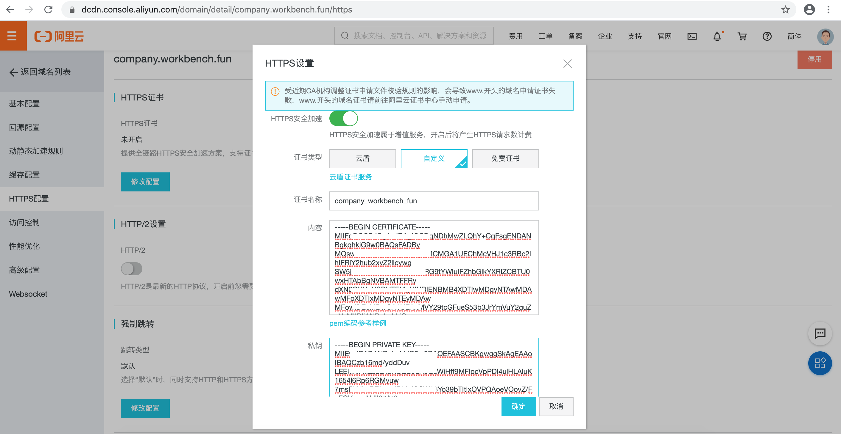This screenshot has width=841, height=434.
Task: Click the 私钥 private key textarea
Action: (x=434, y=367)
